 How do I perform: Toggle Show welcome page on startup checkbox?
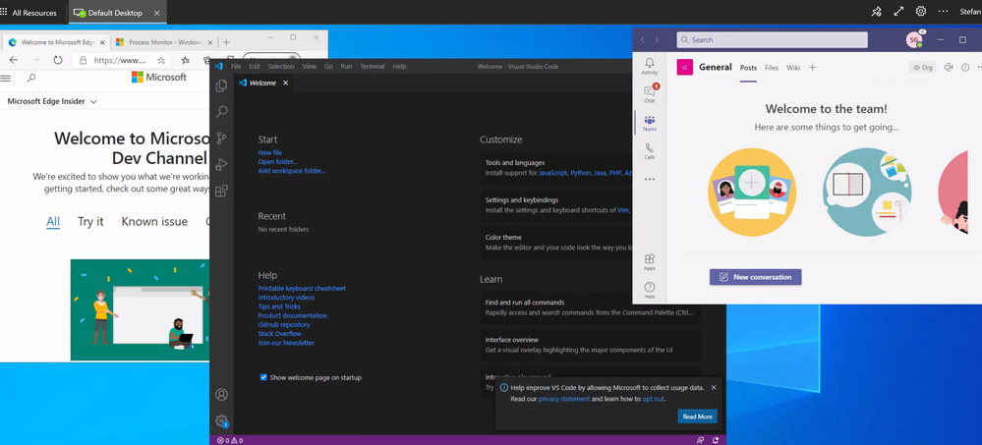click(263, 377)
